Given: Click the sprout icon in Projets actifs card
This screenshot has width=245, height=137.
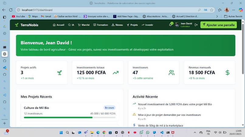Looking at the screenshot, I should pos(60,73).
